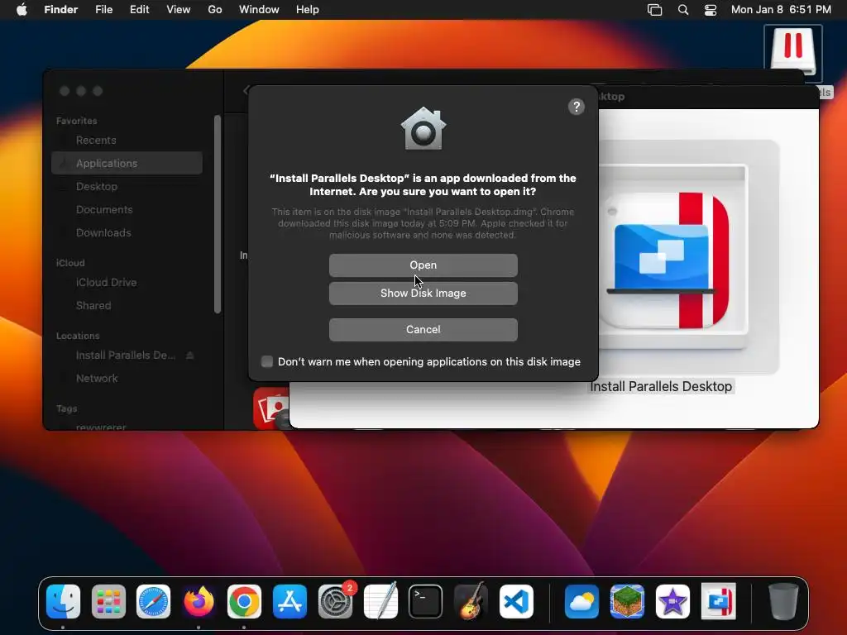Launch Google Chrome from the Dock

point(244,602)
